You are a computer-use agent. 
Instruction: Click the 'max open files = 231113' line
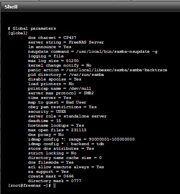[x=57, y=130]
